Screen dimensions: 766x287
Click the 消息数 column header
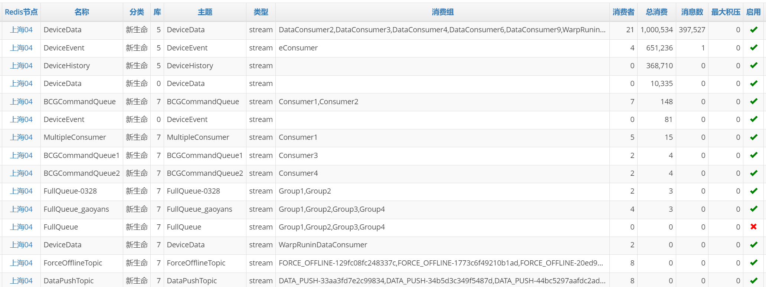tap(692, 12)
